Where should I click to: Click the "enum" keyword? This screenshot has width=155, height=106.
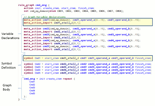tap(53, 11)
